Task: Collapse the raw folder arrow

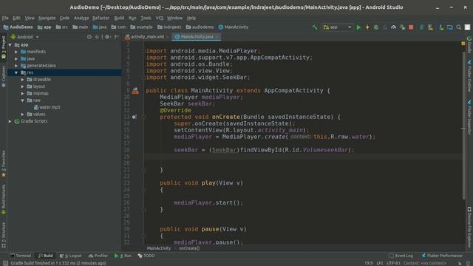Action: [23, 100]
